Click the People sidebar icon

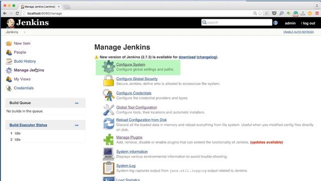[9, 52]
